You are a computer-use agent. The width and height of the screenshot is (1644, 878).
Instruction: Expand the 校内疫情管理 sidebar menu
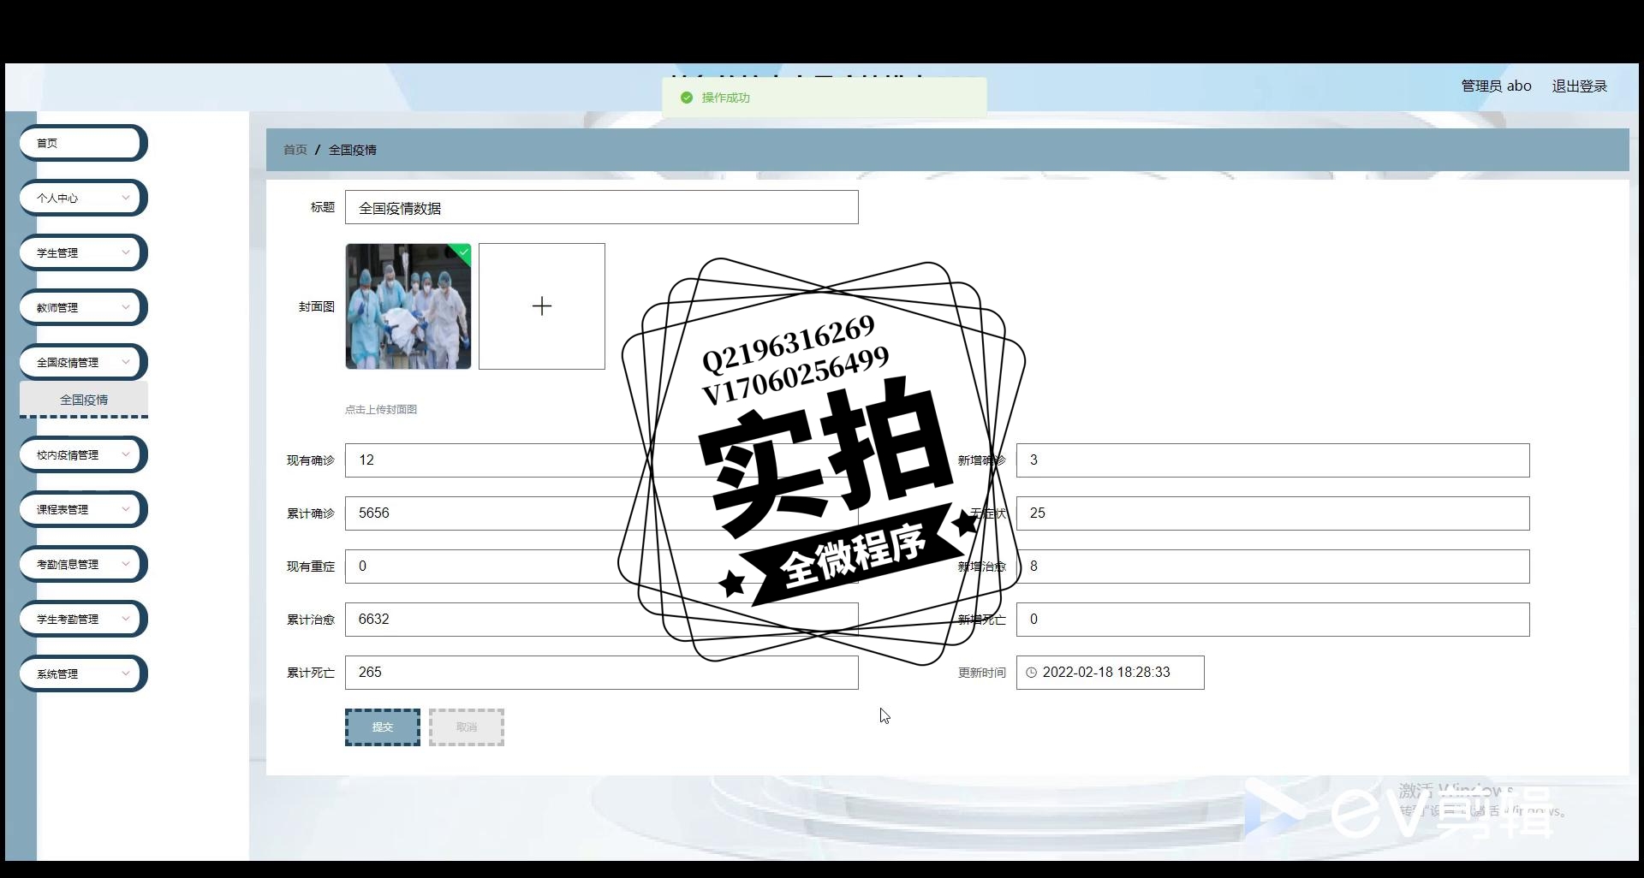pos(83,454)
